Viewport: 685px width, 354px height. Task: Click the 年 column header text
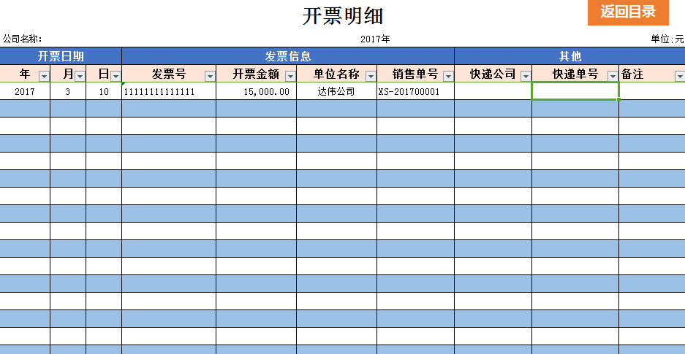coord(24,74)
